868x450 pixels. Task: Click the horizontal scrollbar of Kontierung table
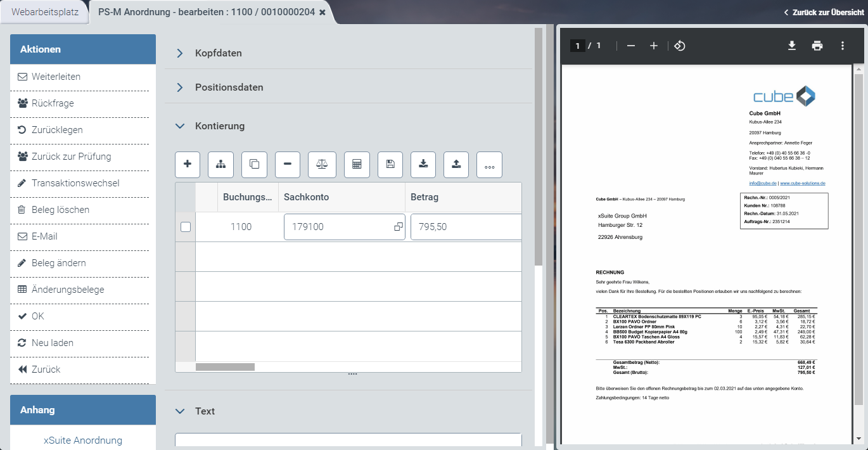click(225, 367)
